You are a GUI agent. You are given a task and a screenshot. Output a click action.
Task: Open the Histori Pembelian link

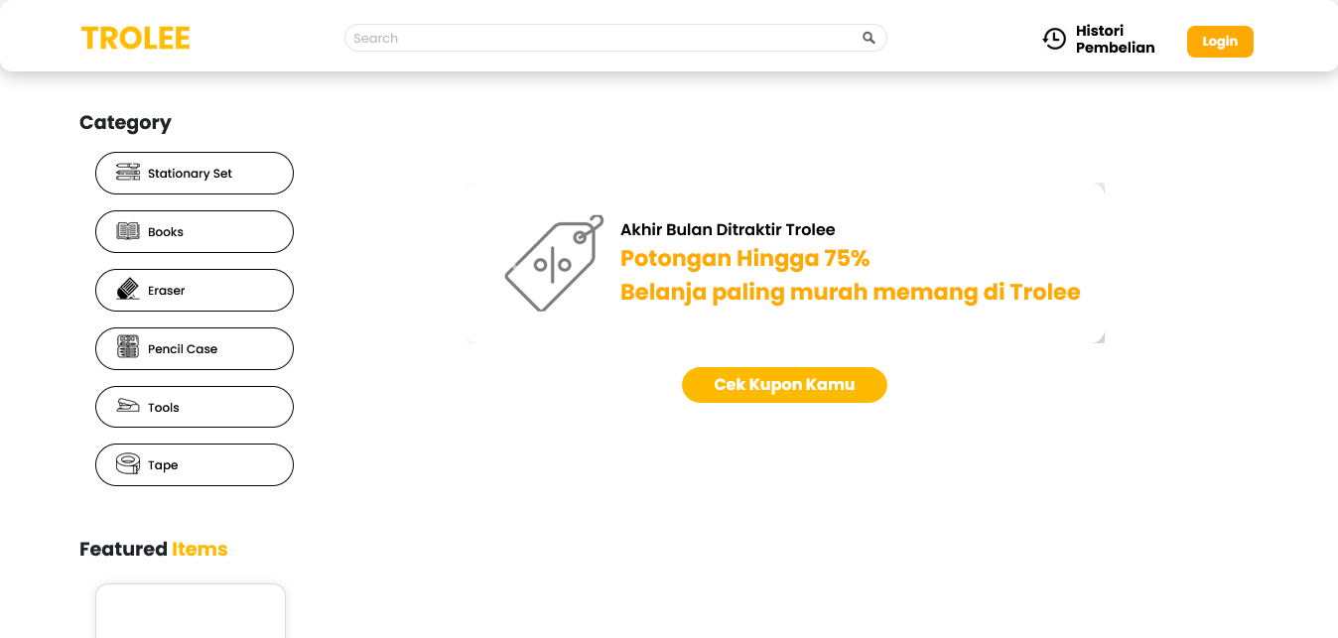(x=1115, y=39)
